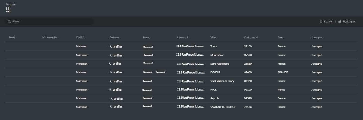This screenshot has height=120, width=363.
Task: Click postal code 06100 cell
Action: (x=248, y=90)
